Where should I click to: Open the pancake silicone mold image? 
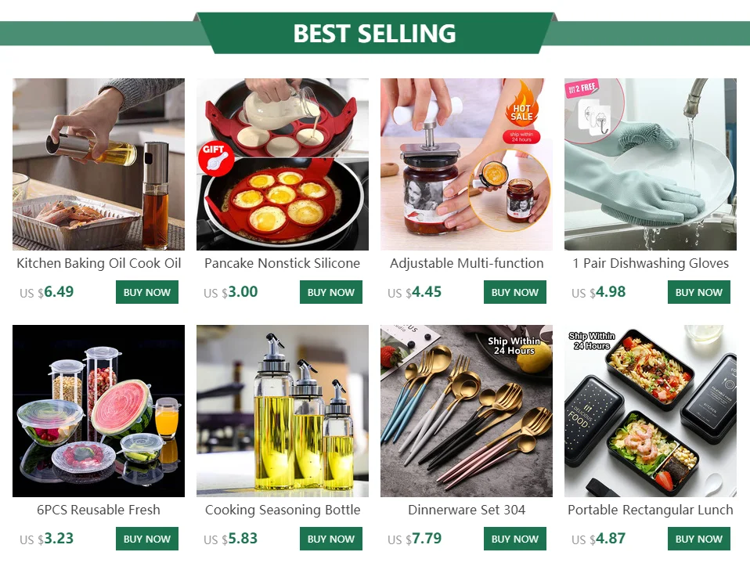tap(282, 164)
